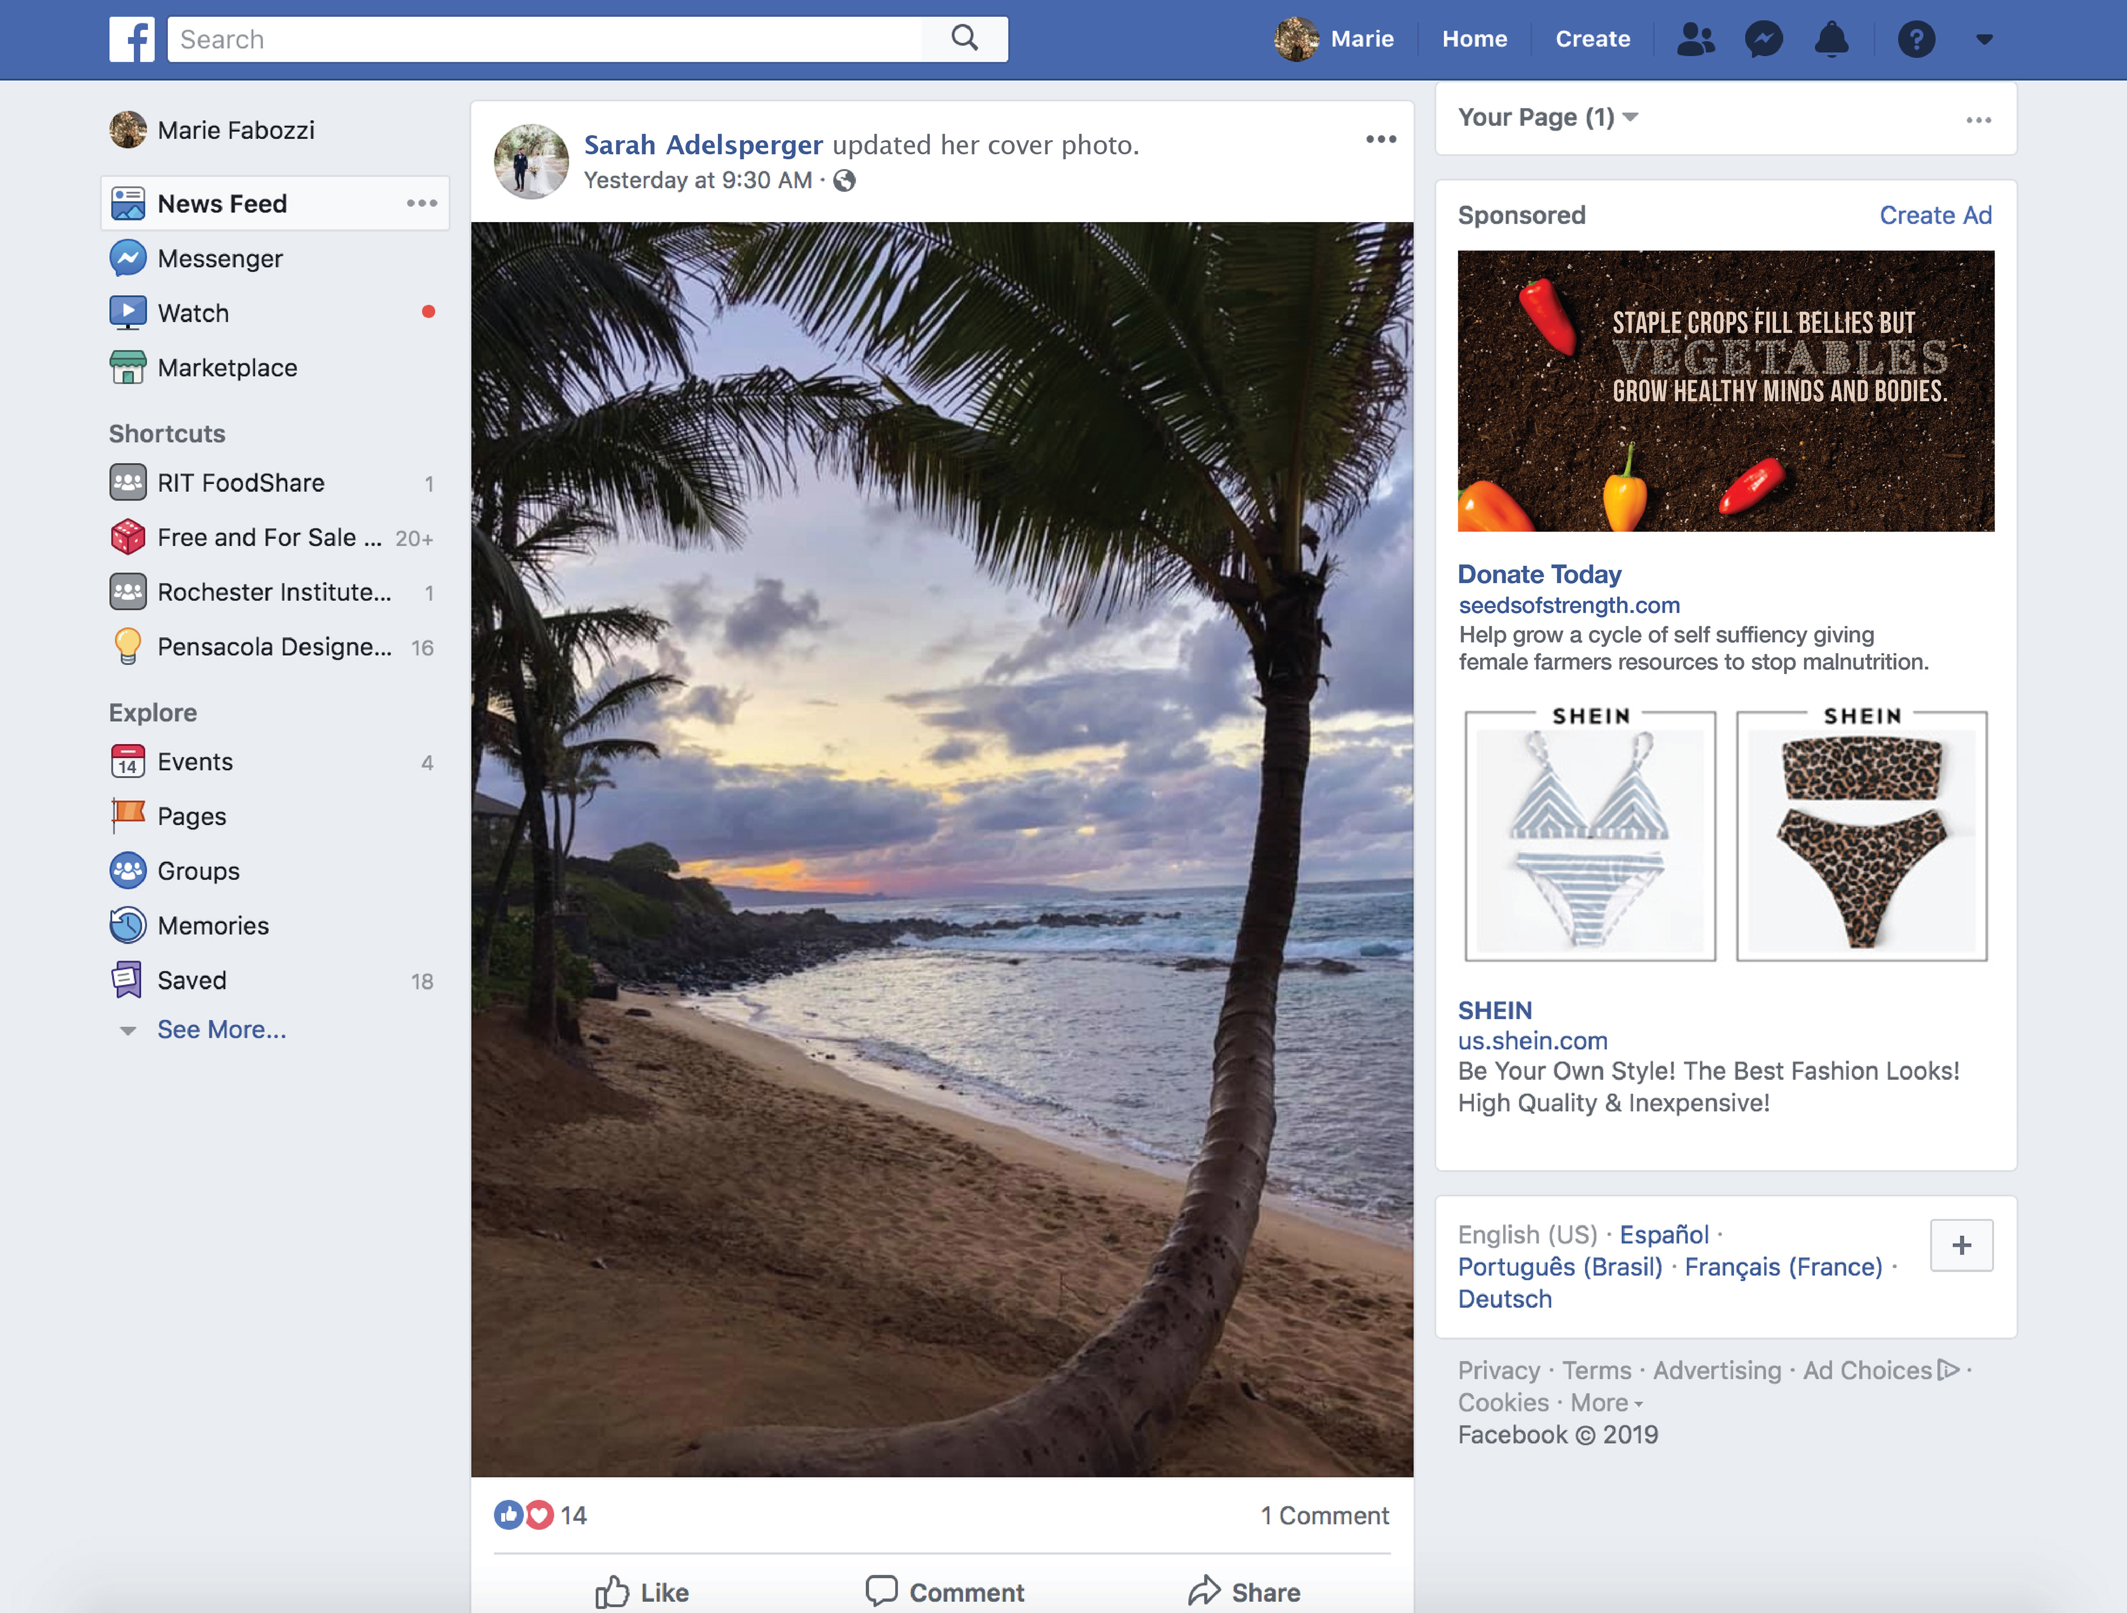2127x1613 pixels.
Task: Click the Donate Today ad link
Action: (x=1539, y=574)
